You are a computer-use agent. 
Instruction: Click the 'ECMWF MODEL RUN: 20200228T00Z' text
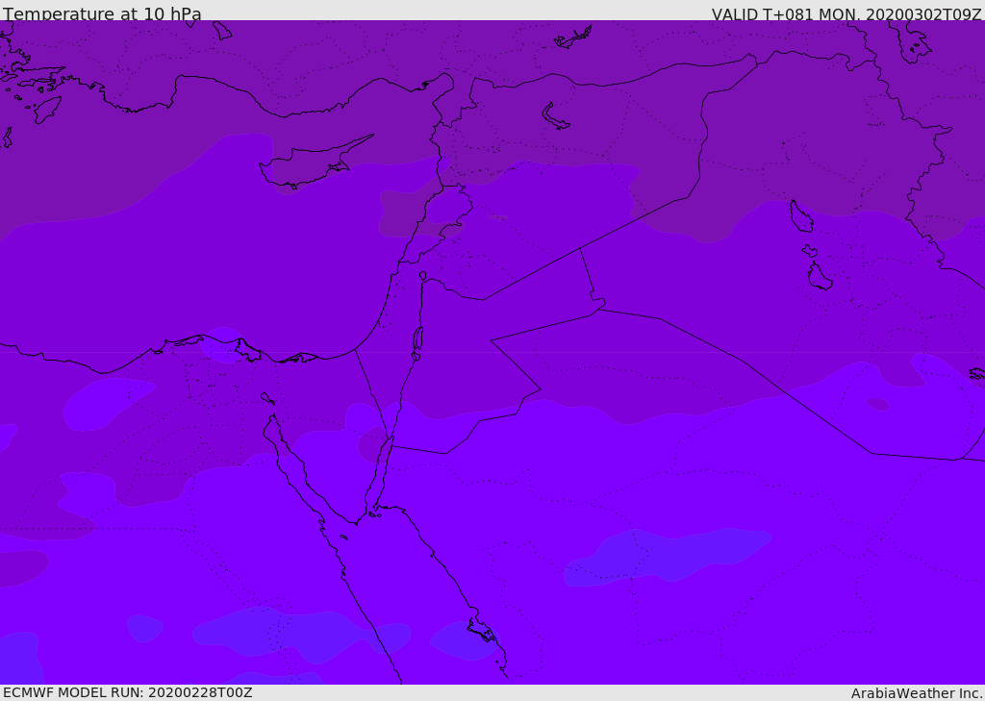[128, 692]
